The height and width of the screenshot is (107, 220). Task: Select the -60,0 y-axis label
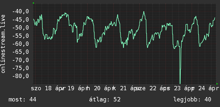21,44
